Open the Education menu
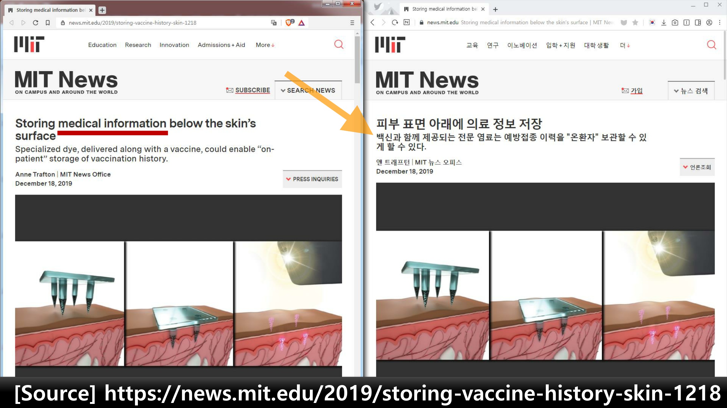The height and width of the screenshot is (408, 727). 102,45
